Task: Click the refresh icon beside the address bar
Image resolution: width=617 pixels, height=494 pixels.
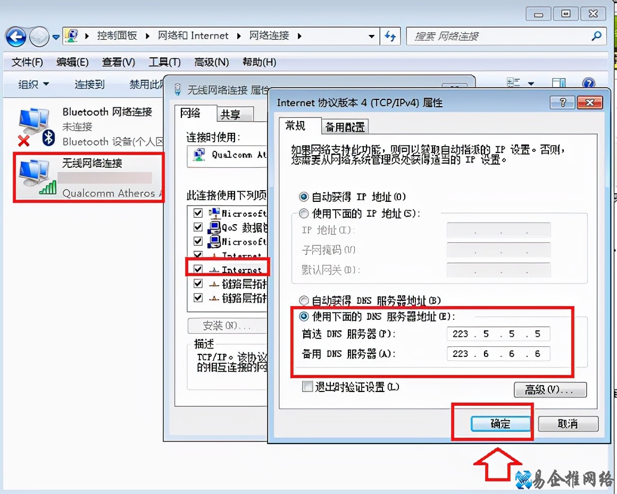Action: (x=391, y=36)
